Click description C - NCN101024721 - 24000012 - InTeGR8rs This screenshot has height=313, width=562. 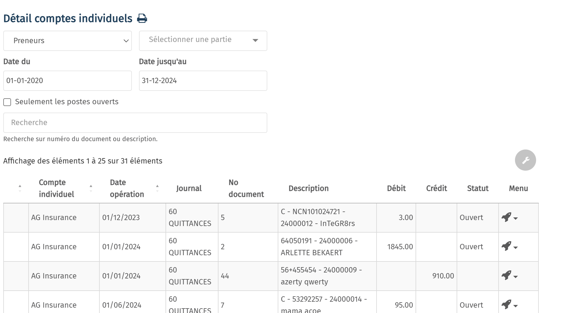pos(318,217)
